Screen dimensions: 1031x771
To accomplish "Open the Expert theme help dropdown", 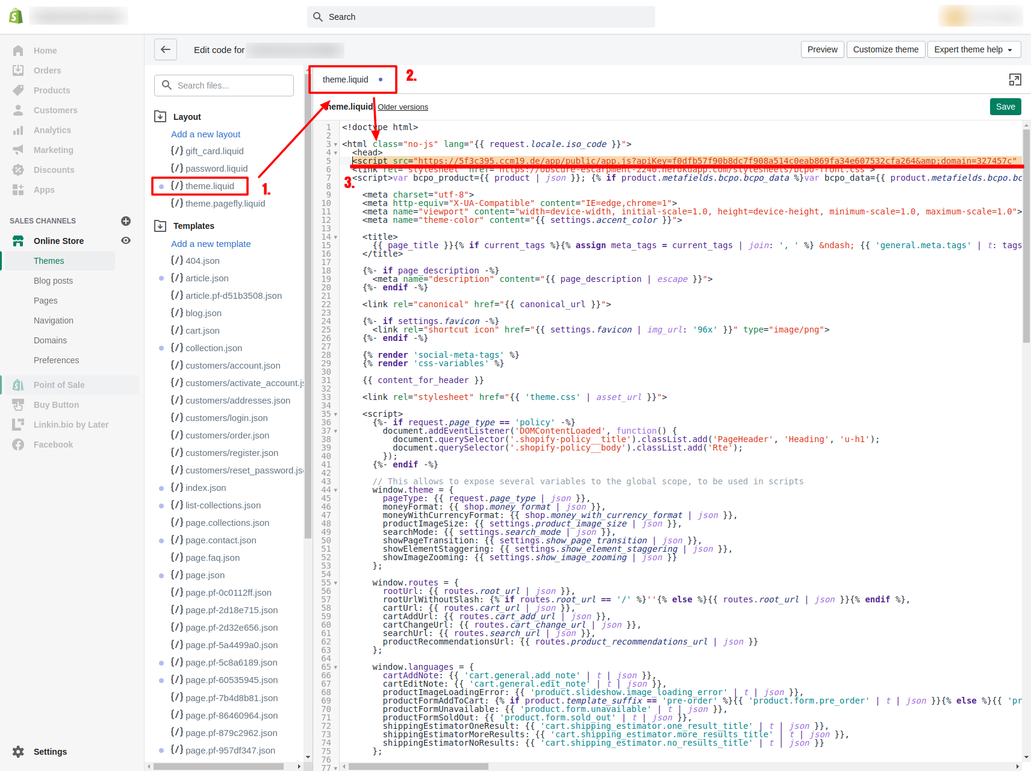I will point(973,49).
